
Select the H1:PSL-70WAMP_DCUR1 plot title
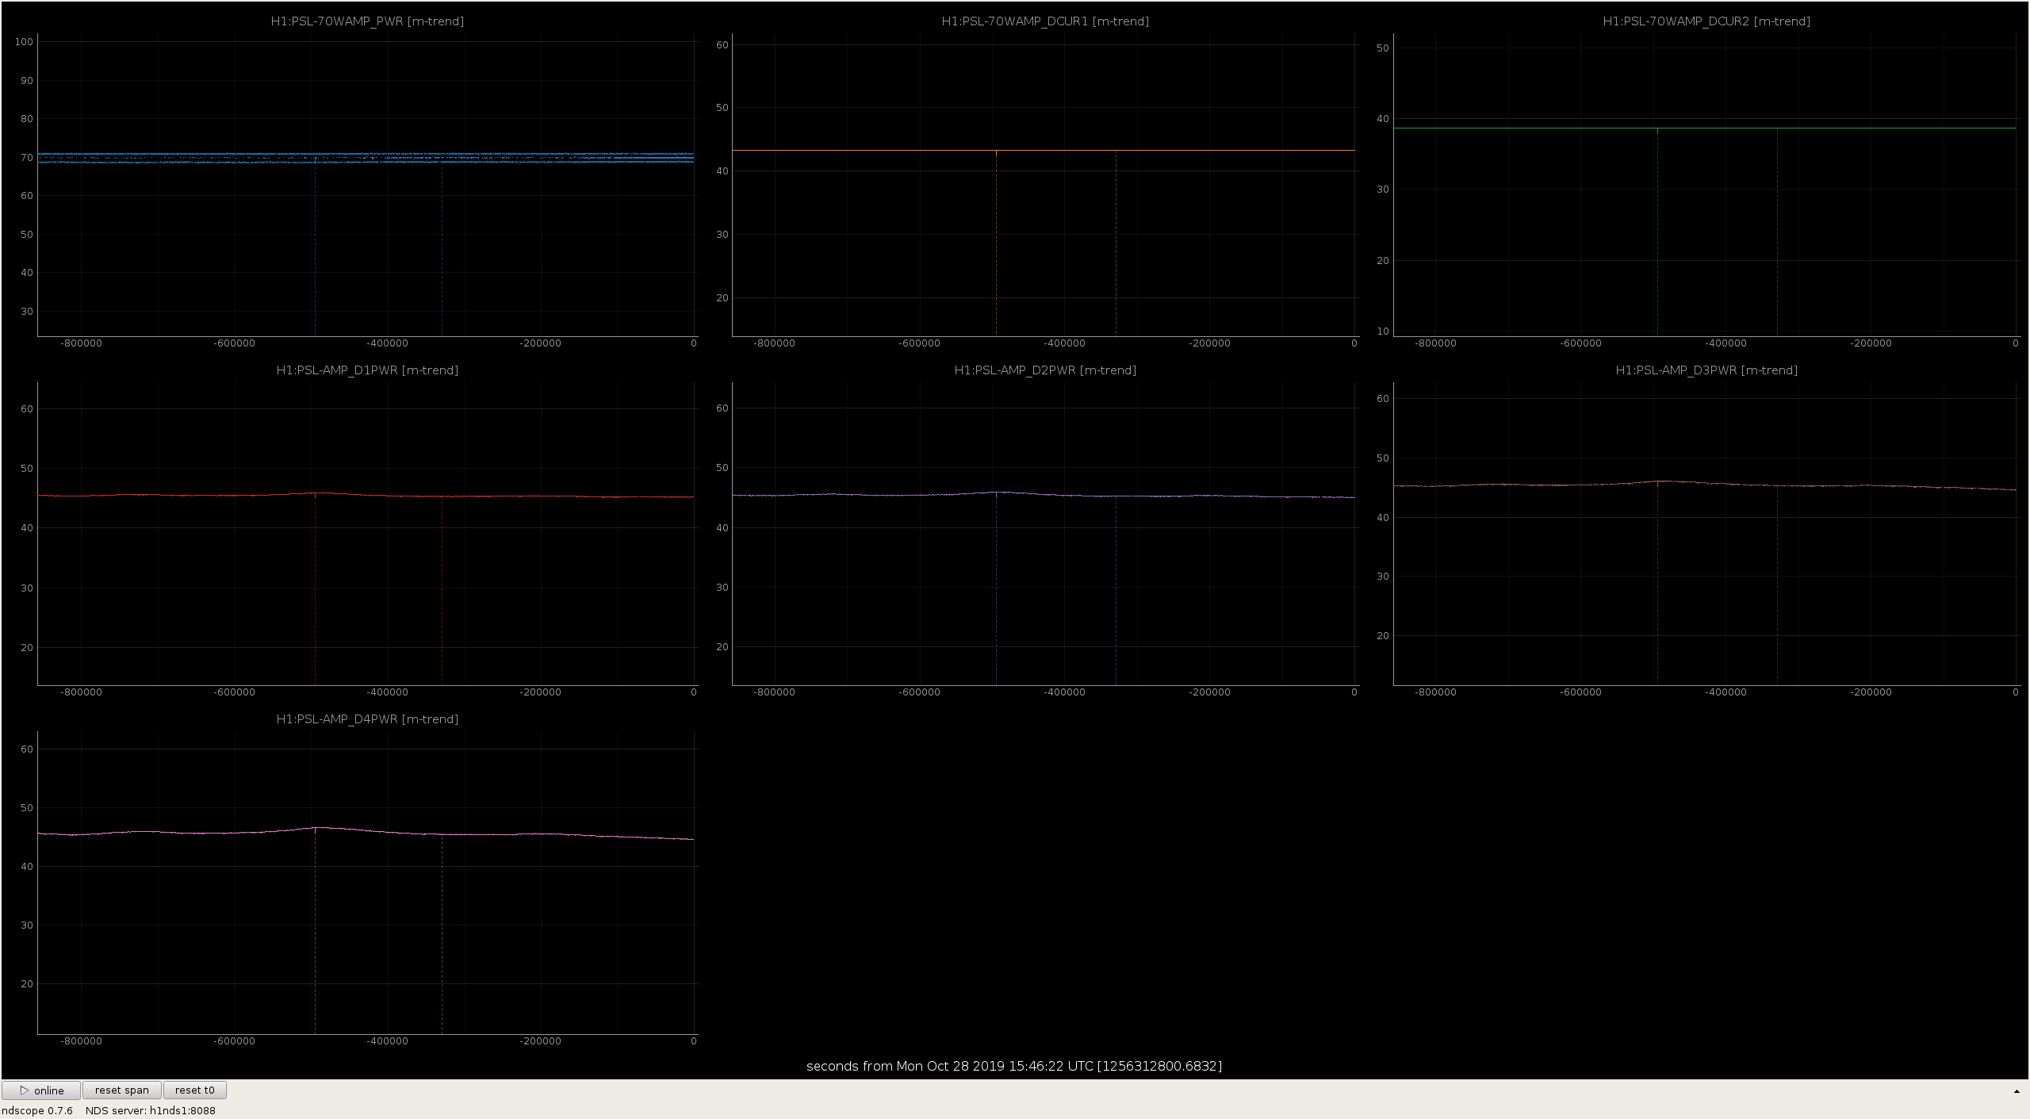[1045, 21]
